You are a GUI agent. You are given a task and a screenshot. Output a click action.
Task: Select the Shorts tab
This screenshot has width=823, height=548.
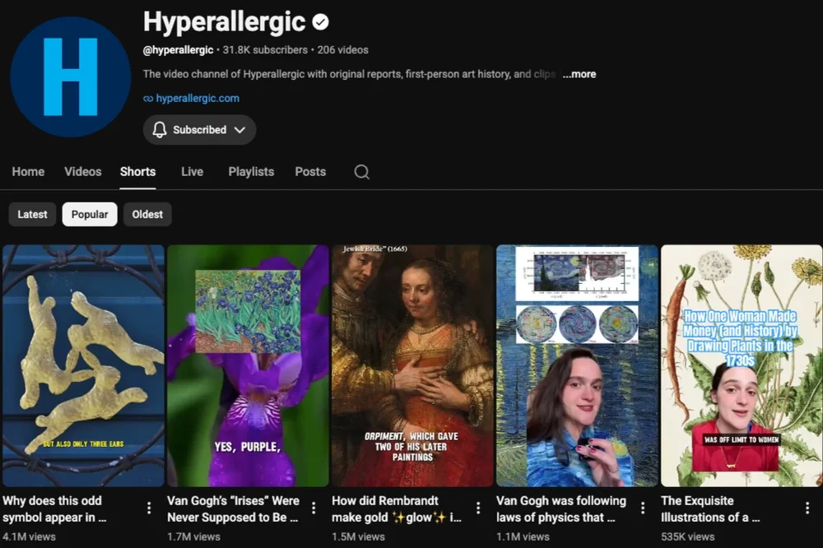click(x=138, y=172)
